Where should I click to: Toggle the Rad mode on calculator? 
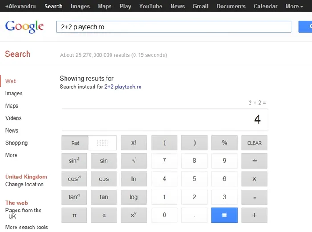pyautogui.click(x=75, y=143)
